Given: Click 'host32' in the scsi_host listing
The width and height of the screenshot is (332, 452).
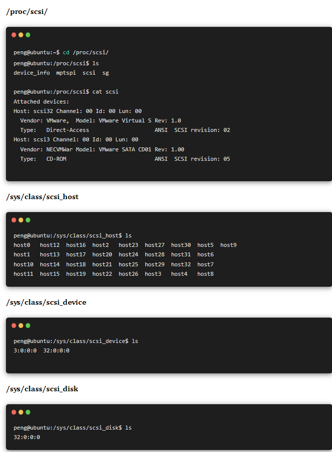Looking at the screenshot, I should [x=181, y=264].
